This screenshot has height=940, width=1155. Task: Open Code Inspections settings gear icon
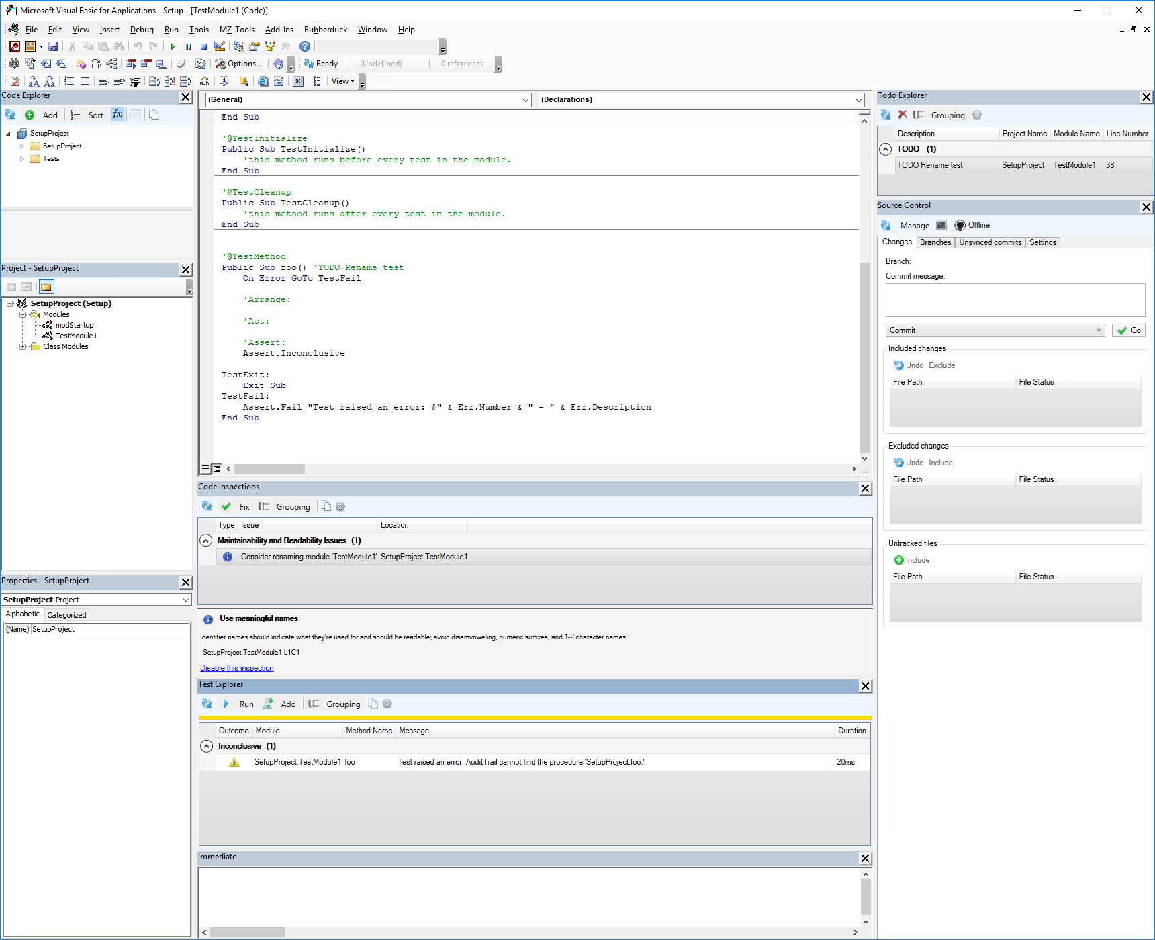pos(340,507)
